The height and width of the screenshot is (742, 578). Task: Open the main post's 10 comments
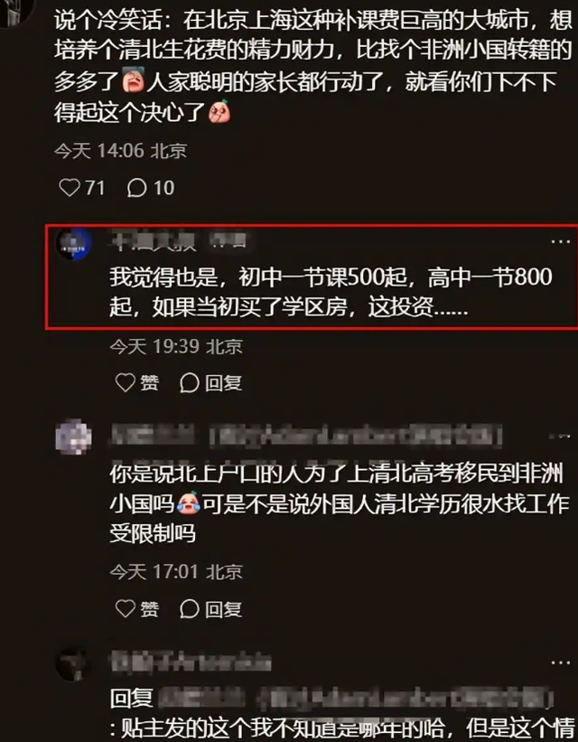click(x=151, y=188)
